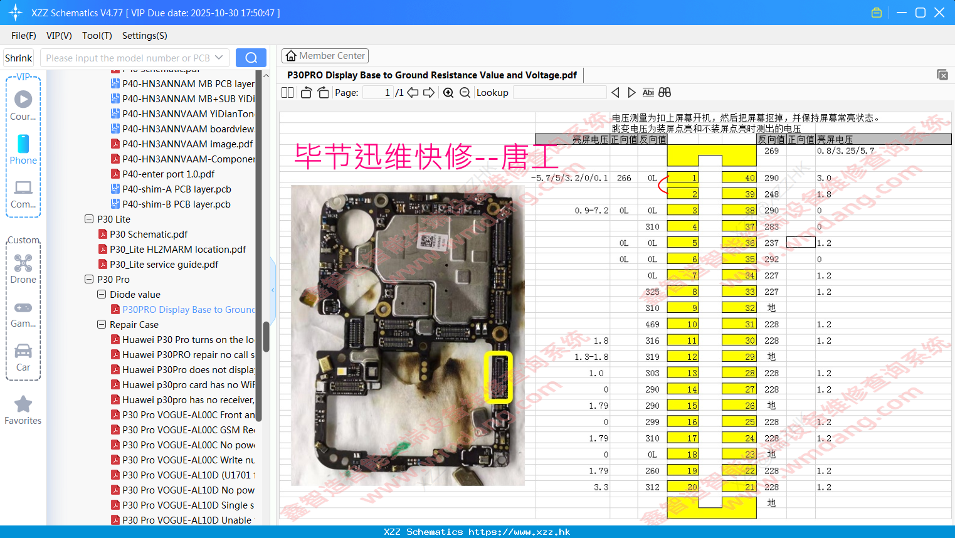Go to previous page arrow
This screenshot has width=955, height=538.
(413, 92)
